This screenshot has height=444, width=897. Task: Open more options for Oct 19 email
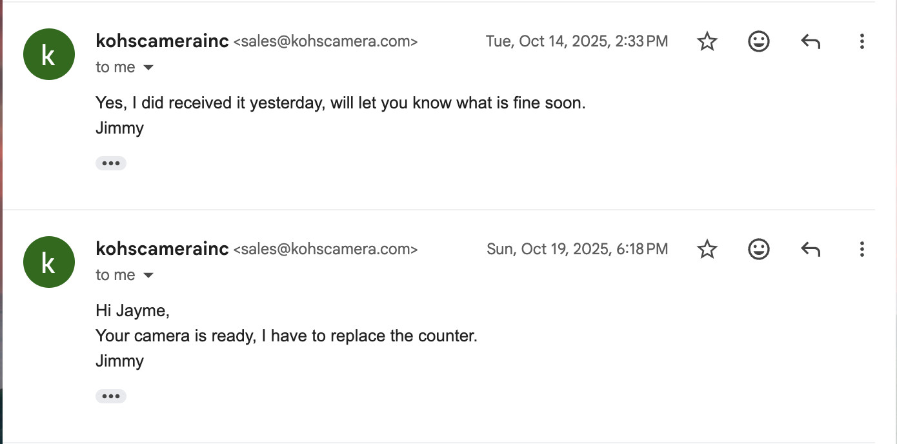click(862, 249)
